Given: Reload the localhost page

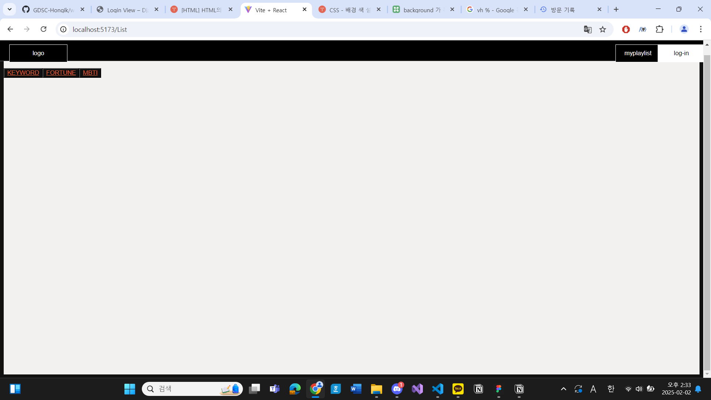Looking at the screenshot, I should click(x=43, y=29).
